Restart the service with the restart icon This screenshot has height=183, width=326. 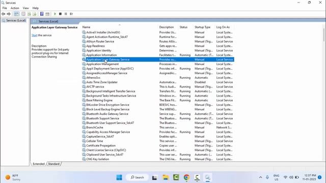tap(71, 14)
